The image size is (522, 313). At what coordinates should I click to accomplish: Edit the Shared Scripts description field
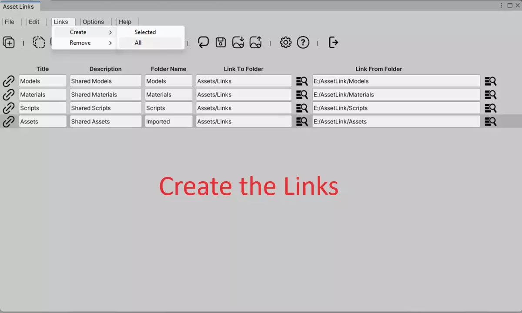[106, 108]
